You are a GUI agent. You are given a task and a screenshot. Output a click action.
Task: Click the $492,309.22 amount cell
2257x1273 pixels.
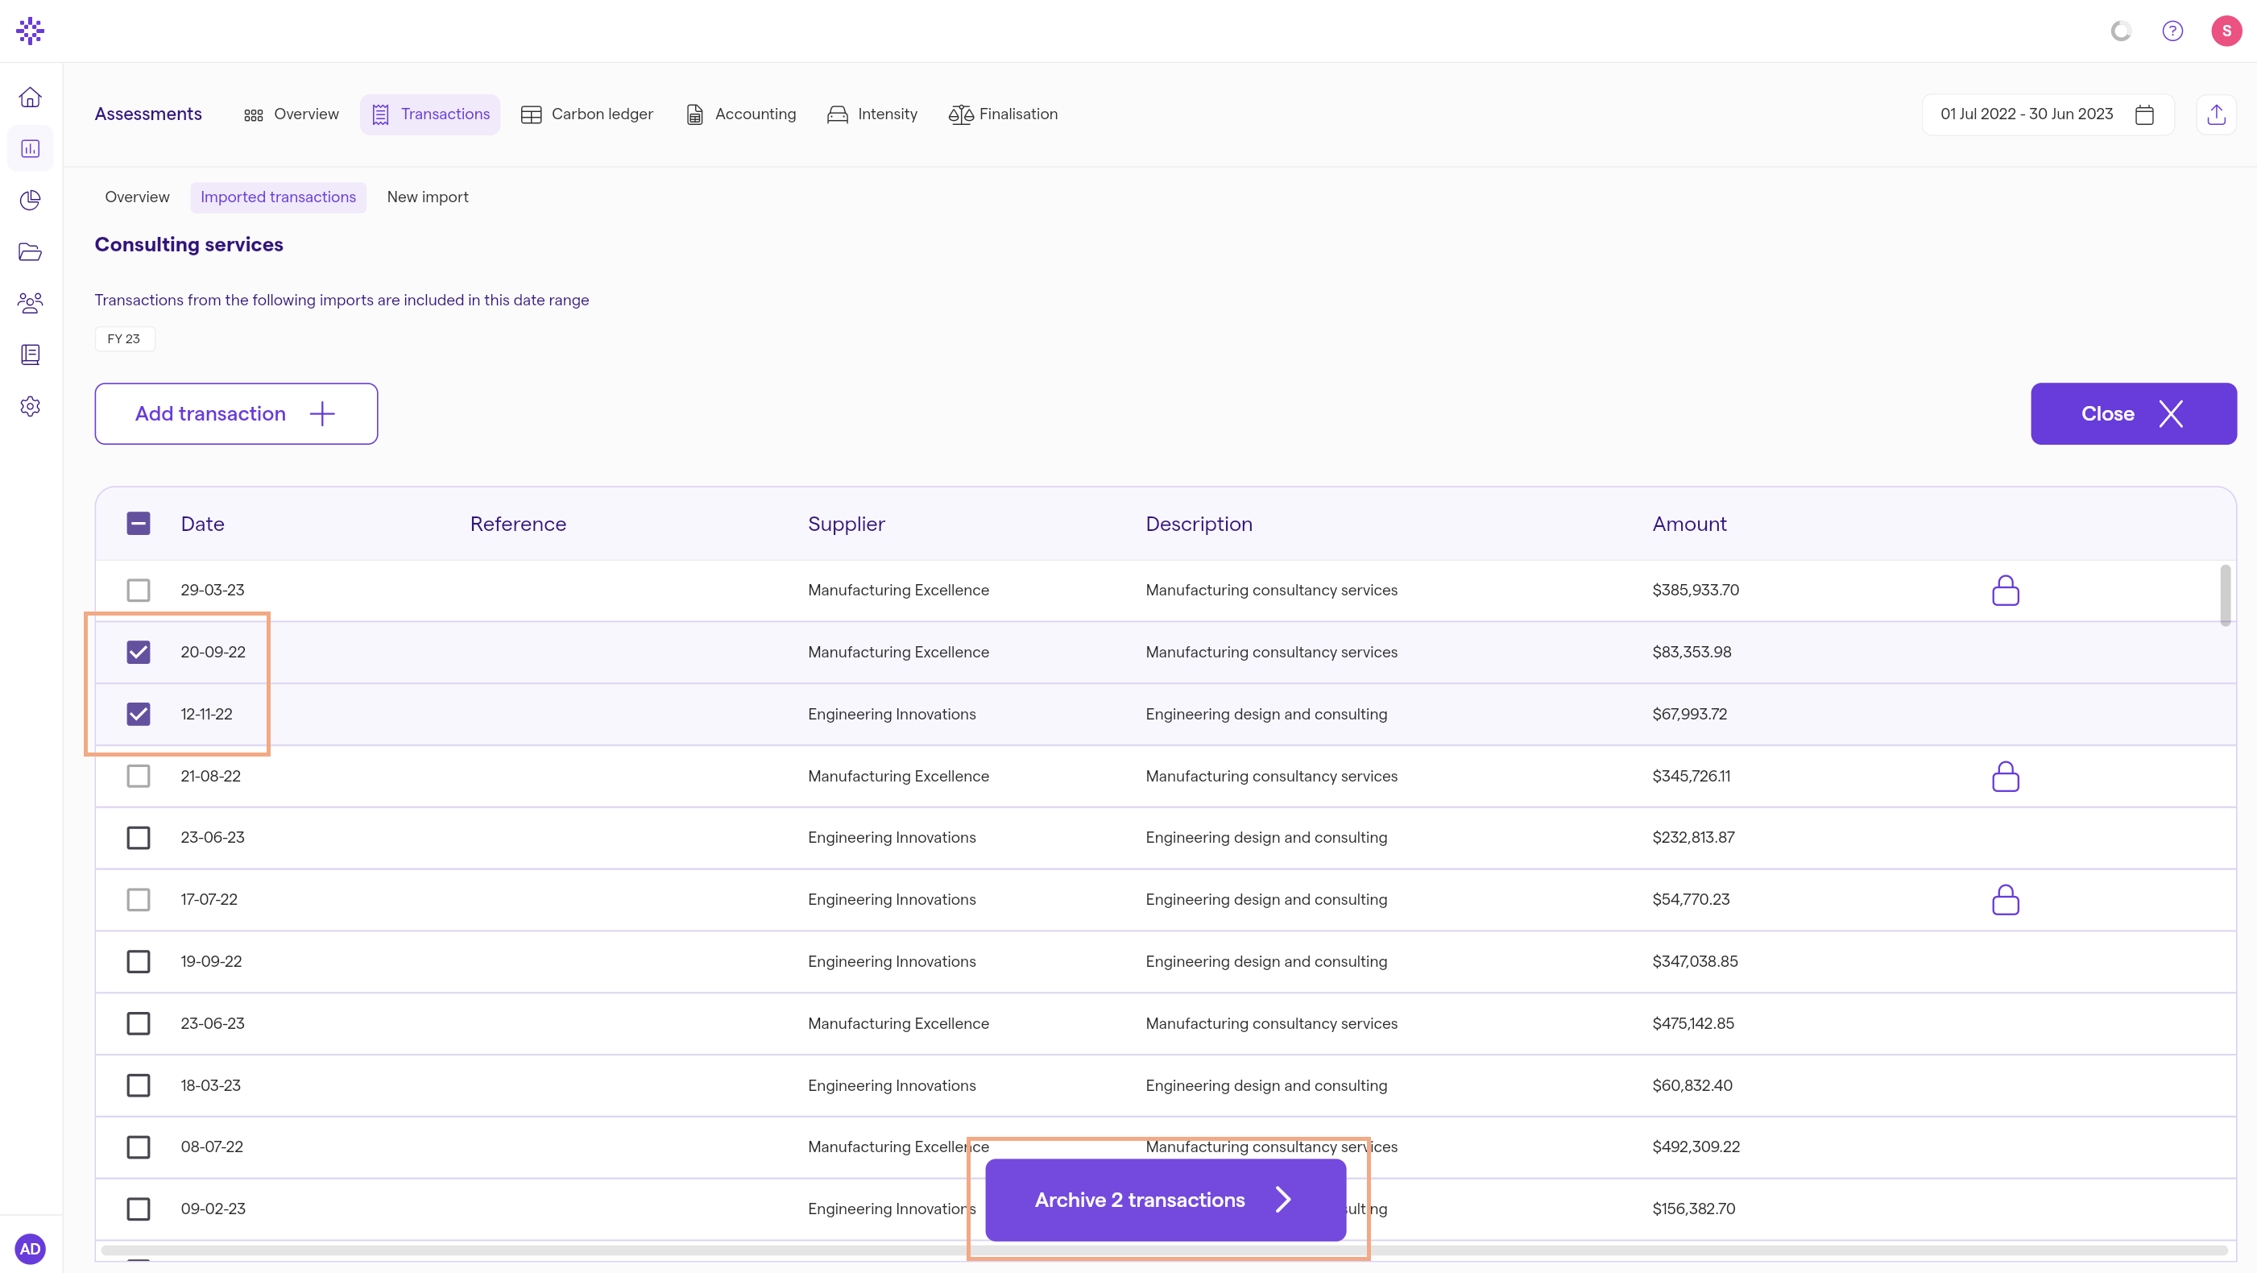coord(1696,1147)
